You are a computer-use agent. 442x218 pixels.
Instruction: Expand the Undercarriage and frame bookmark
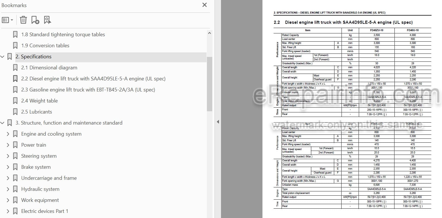(x=8, y=178)
